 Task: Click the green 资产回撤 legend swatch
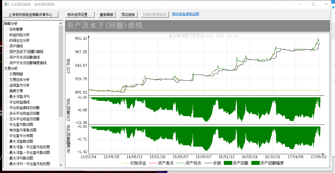click(x=228, y=163)
